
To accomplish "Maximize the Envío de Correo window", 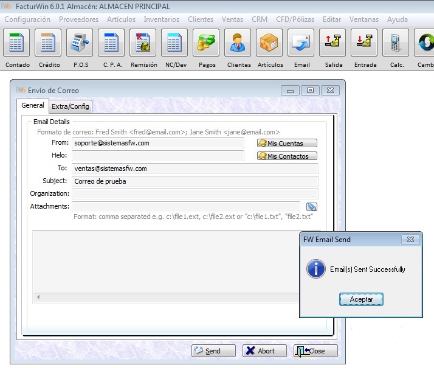I will [x=310, y=91].
